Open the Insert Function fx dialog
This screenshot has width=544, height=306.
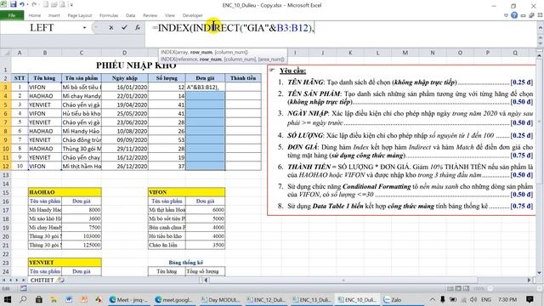tap(138, 27)
